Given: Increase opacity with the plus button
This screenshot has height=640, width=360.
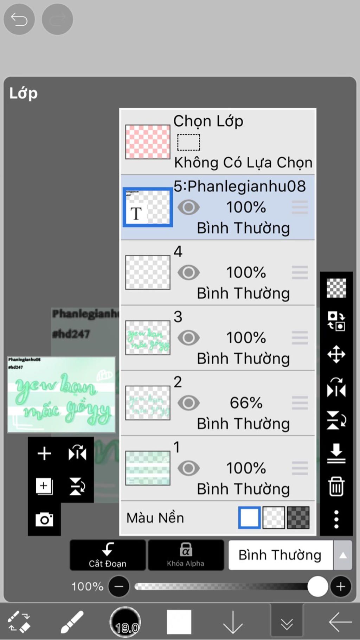Looking at the screenshot, I should tap(340, 587).
